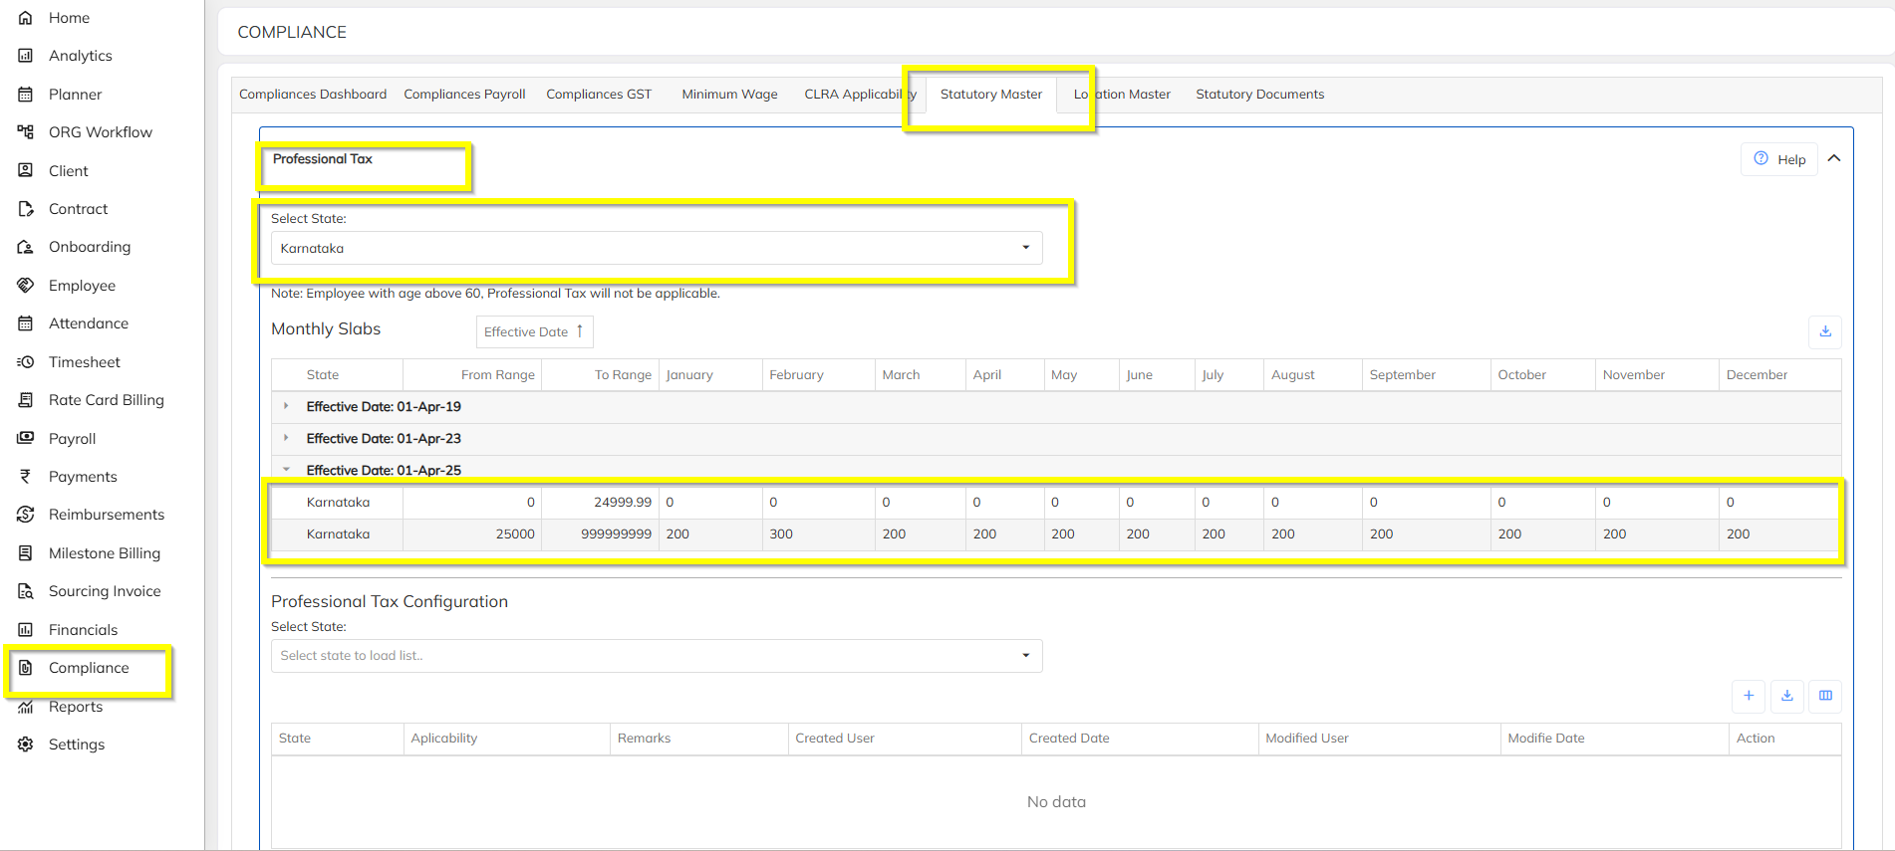Click the Reimbursements icon
Screen dimensions: 1895x851
pos(26,515)
